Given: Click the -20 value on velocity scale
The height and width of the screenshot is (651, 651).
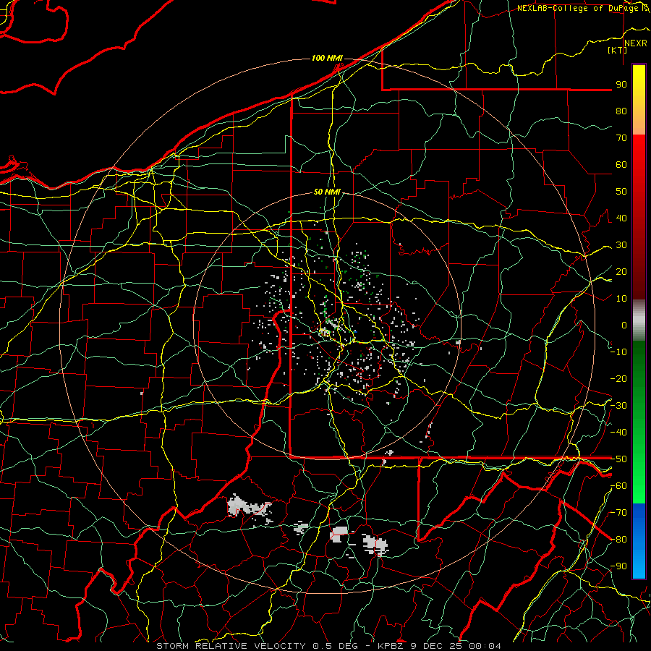Looking at the screenshot, I should 618,378.
